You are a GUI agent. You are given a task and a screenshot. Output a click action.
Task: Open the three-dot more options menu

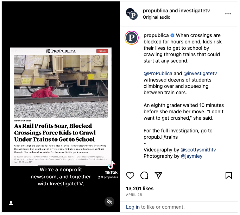pyautogui.click(x=228, y=14)
